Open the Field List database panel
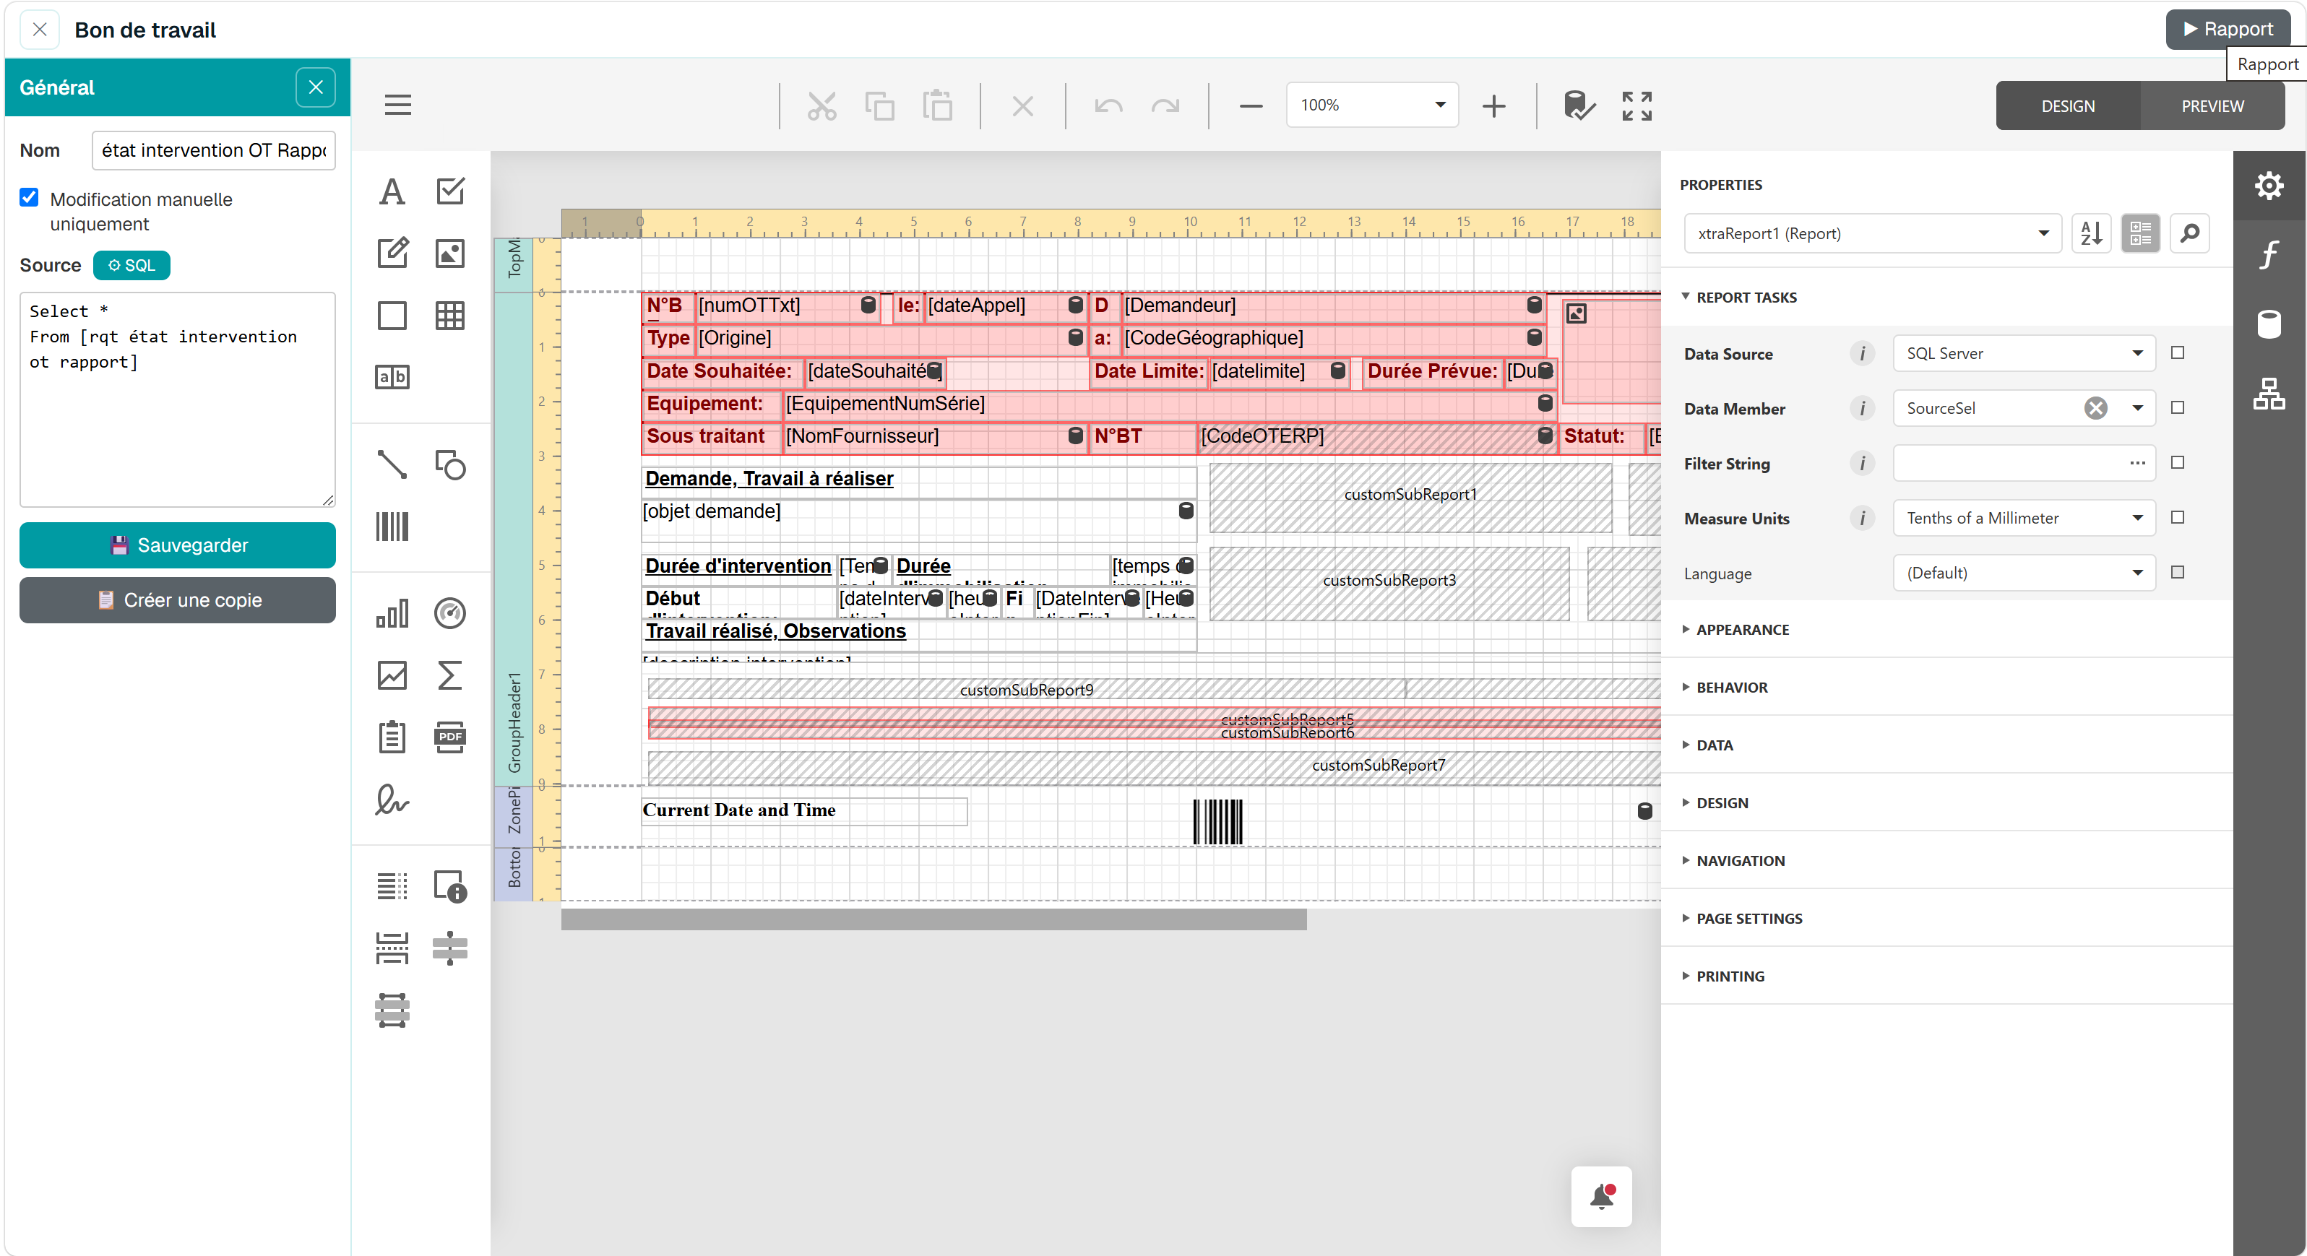The width and height of the screenshot is (2307, 1256). (x=2269, y=323)
